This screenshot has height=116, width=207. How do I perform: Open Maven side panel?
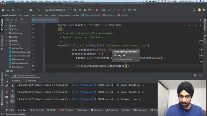[205, 39]
